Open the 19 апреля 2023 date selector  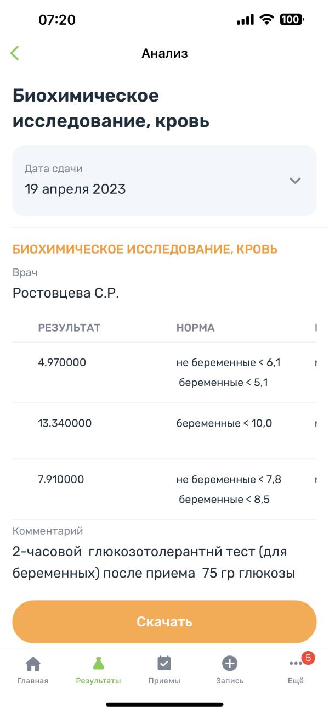pos(164,181)
